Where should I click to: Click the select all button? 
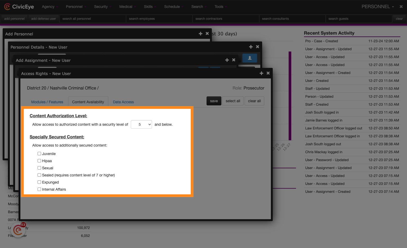pos(233,101)
